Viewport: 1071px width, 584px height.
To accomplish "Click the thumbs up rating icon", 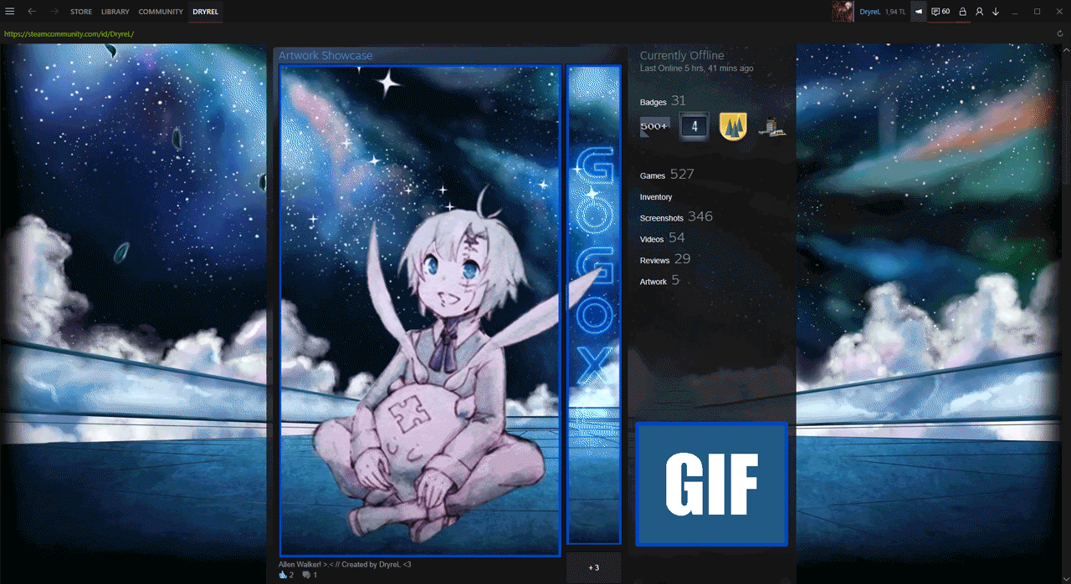I will tap(283, 575).
